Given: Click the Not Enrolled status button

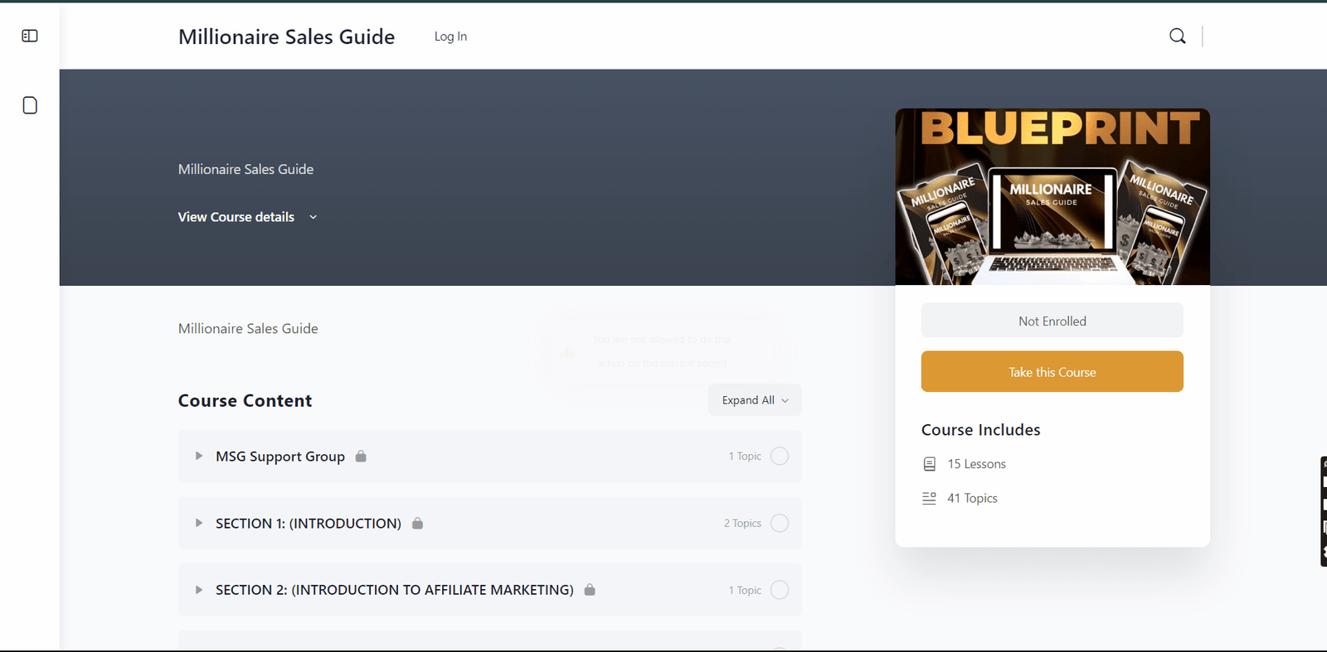Looking at the screenshot, I should pos(1052,321).
